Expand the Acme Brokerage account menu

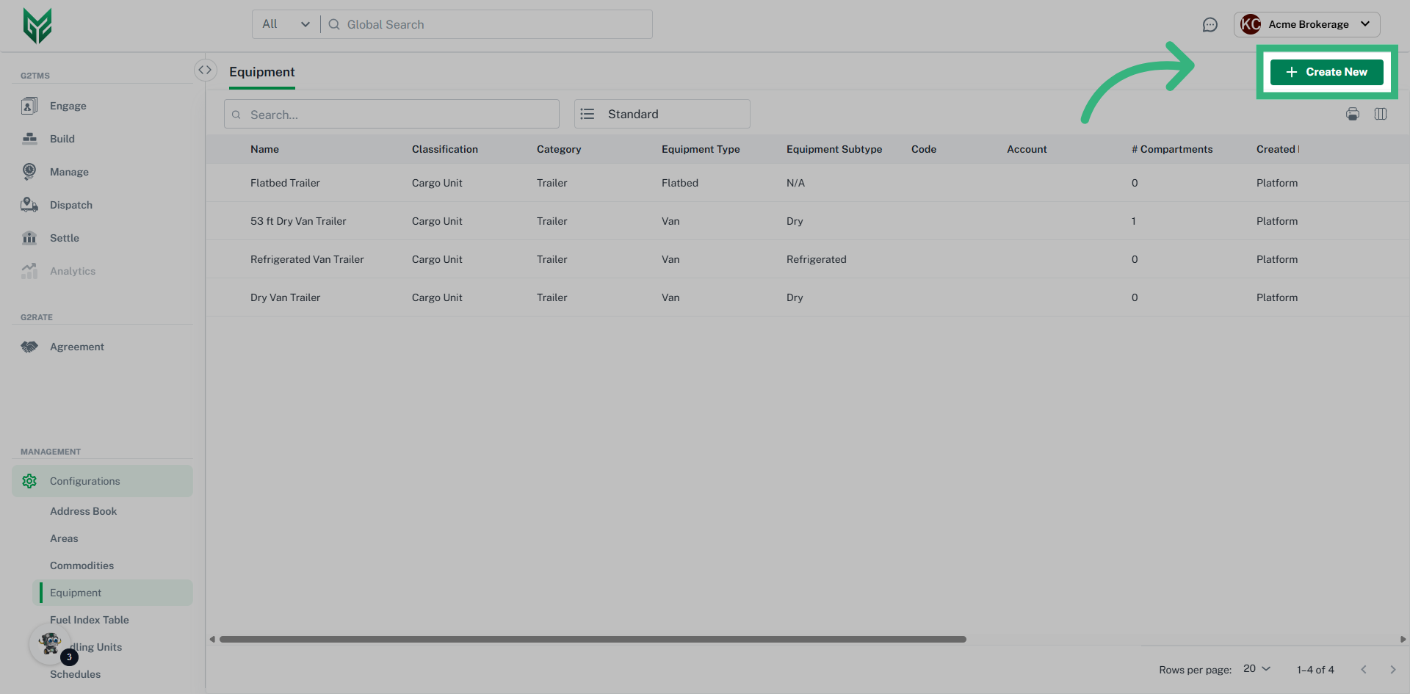[x=1307, y=24]
